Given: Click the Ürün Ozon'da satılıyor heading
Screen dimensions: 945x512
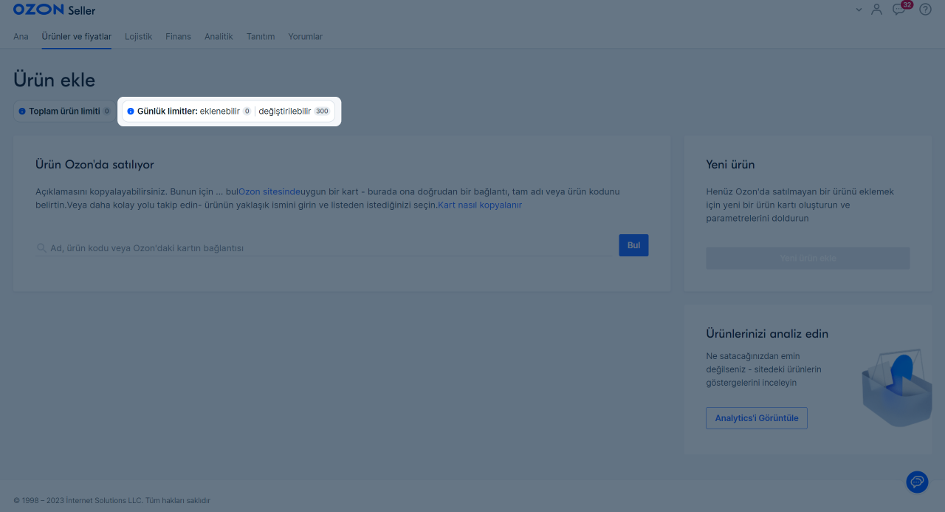Looking at the screenshot, I should pyautogui.click(x=94, y=165).
